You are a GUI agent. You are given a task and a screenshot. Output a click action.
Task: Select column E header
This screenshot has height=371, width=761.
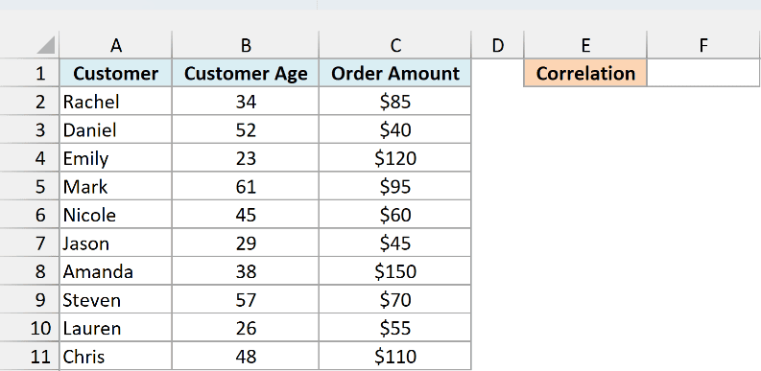coord(585,45)
